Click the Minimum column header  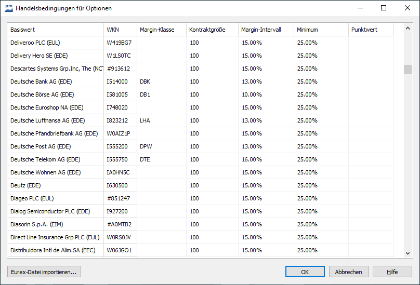(321, 30)
